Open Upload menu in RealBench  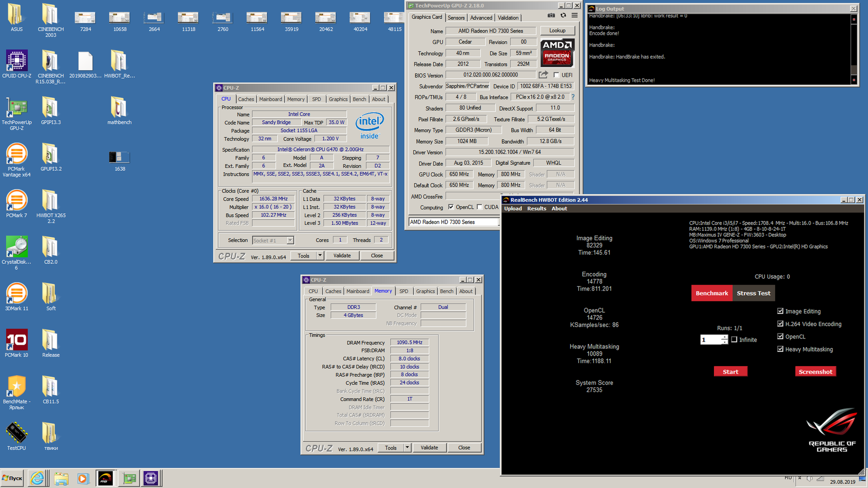(x=513, y=209)
